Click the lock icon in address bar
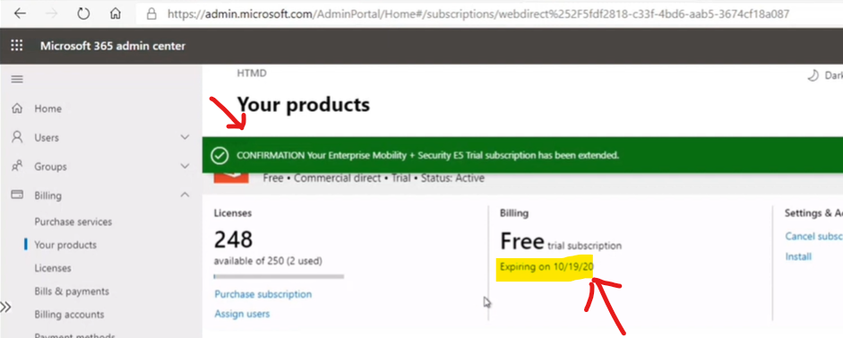Screen dimensions: 843x338 pos(151,13)
